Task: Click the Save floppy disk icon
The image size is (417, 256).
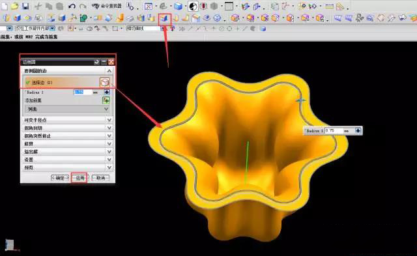Action: pos(25,6)
